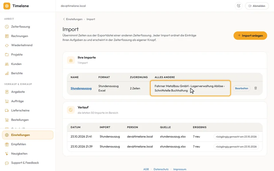Open Projekte folder icon

pos(7,55)
